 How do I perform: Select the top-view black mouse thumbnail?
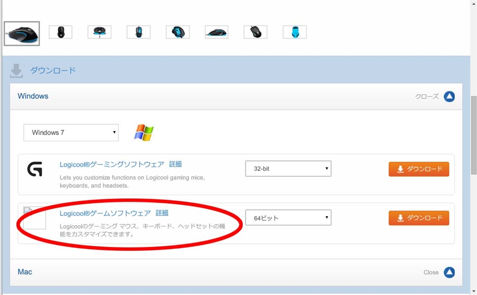click(61, 32)
